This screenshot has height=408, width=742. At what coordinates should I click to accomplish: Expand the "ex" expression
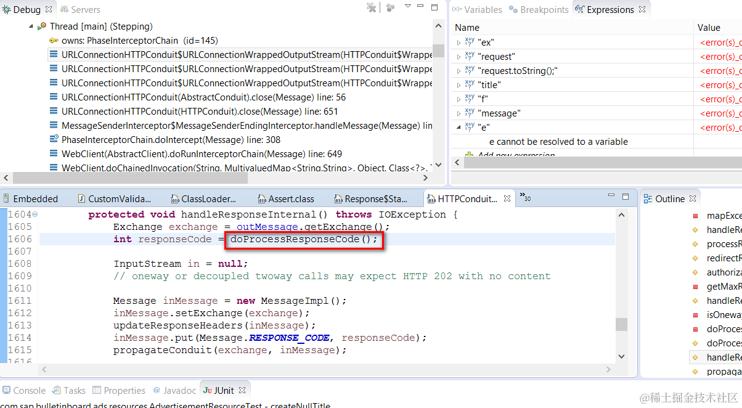click(459, 43)
